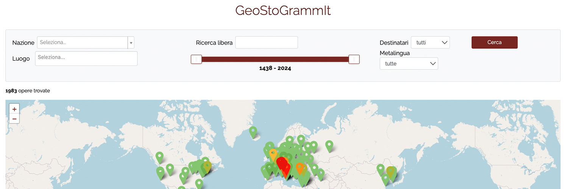Click the GeoStoGrammIt title link
The height and width of the screenshot is (189, 568).
coord(283,10)
